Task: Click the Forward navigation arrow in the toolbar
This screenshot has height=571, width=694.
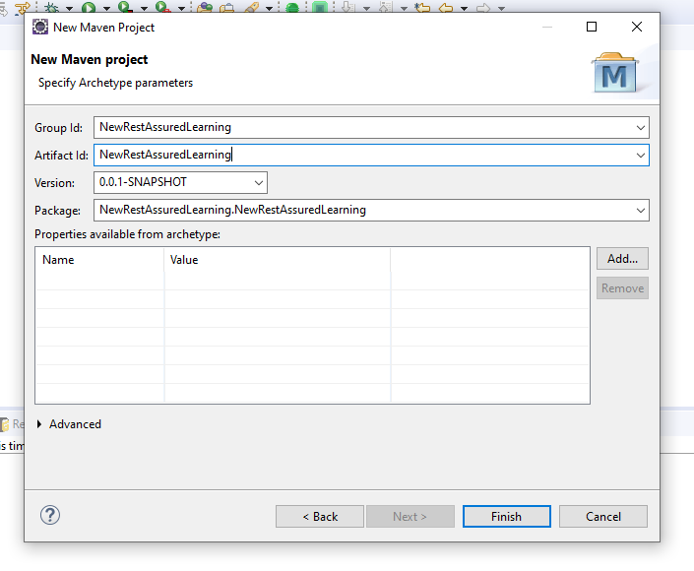Action: pyautogui.click(x=483, y=8)
